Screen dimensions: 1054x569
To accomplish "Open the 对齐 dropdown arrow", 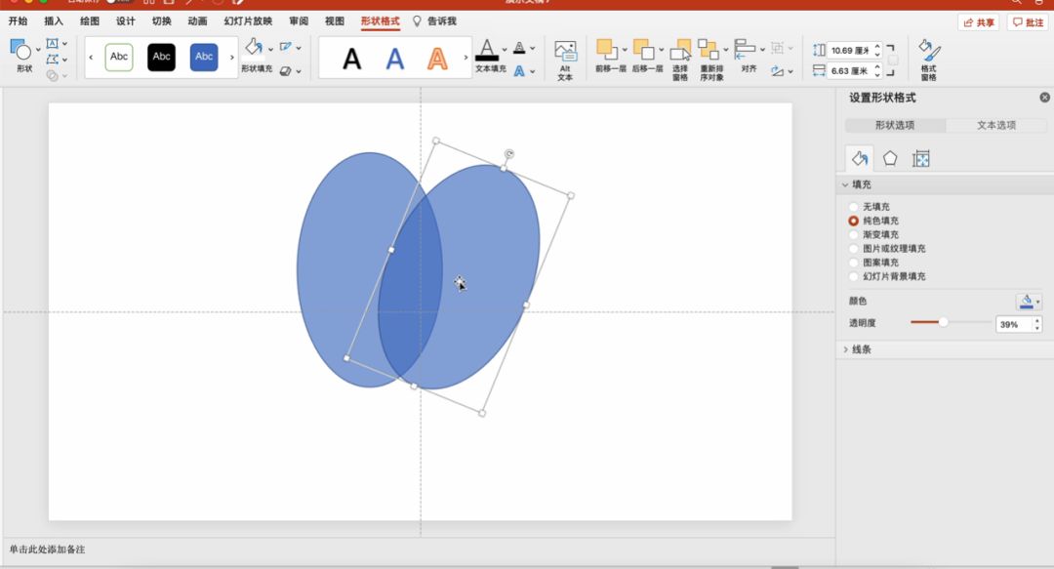I will pos(762,49).
